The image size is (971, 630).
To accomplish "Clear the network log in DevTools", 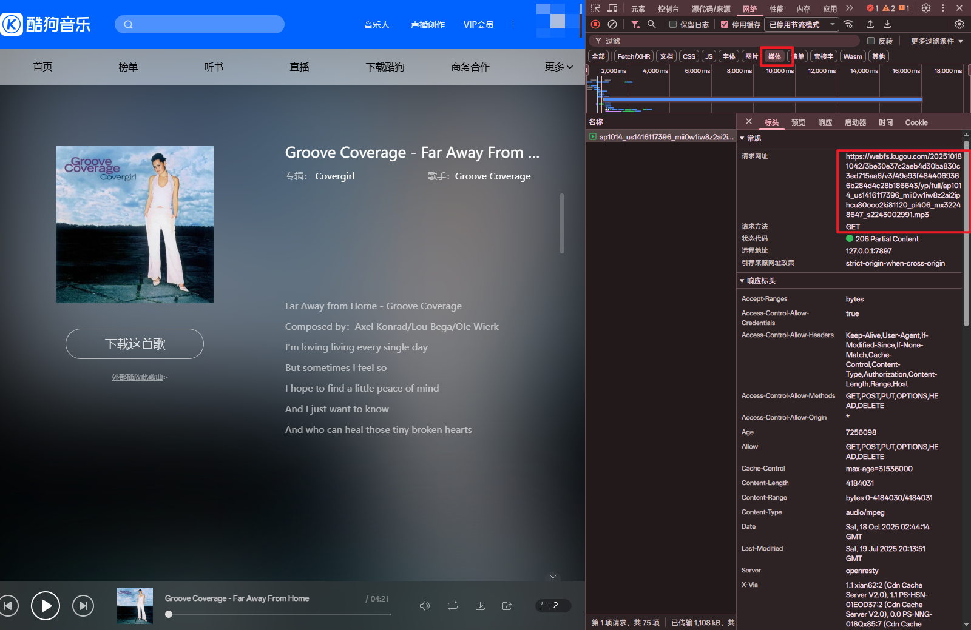I will tap(612, 24).
